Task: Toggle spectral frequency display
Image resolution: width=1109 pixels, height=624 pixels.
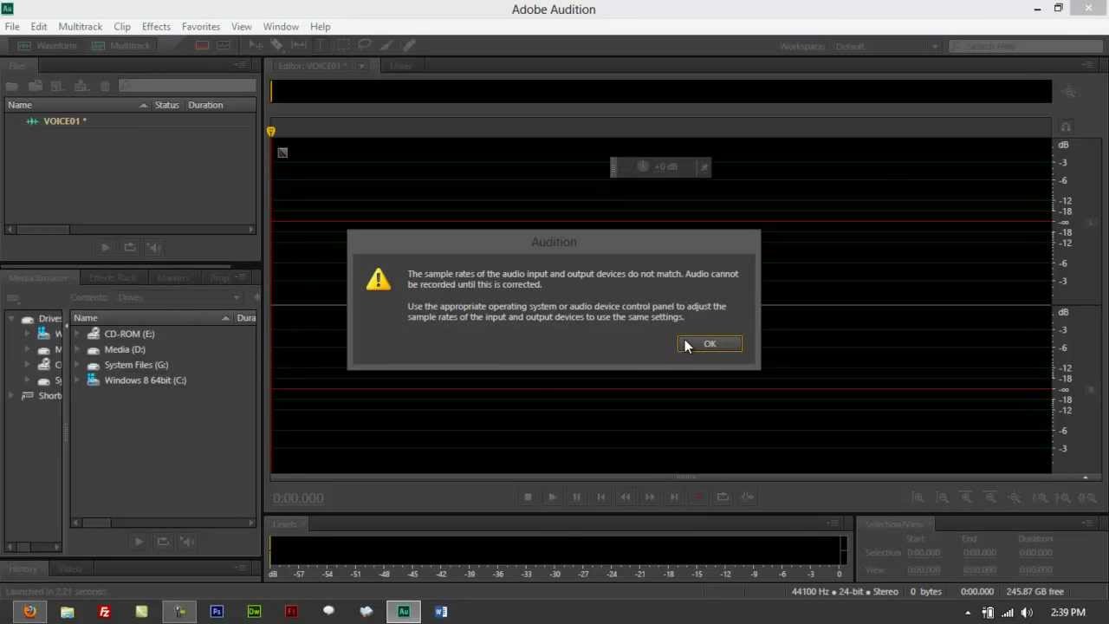Action: click(x=202, y=46)
